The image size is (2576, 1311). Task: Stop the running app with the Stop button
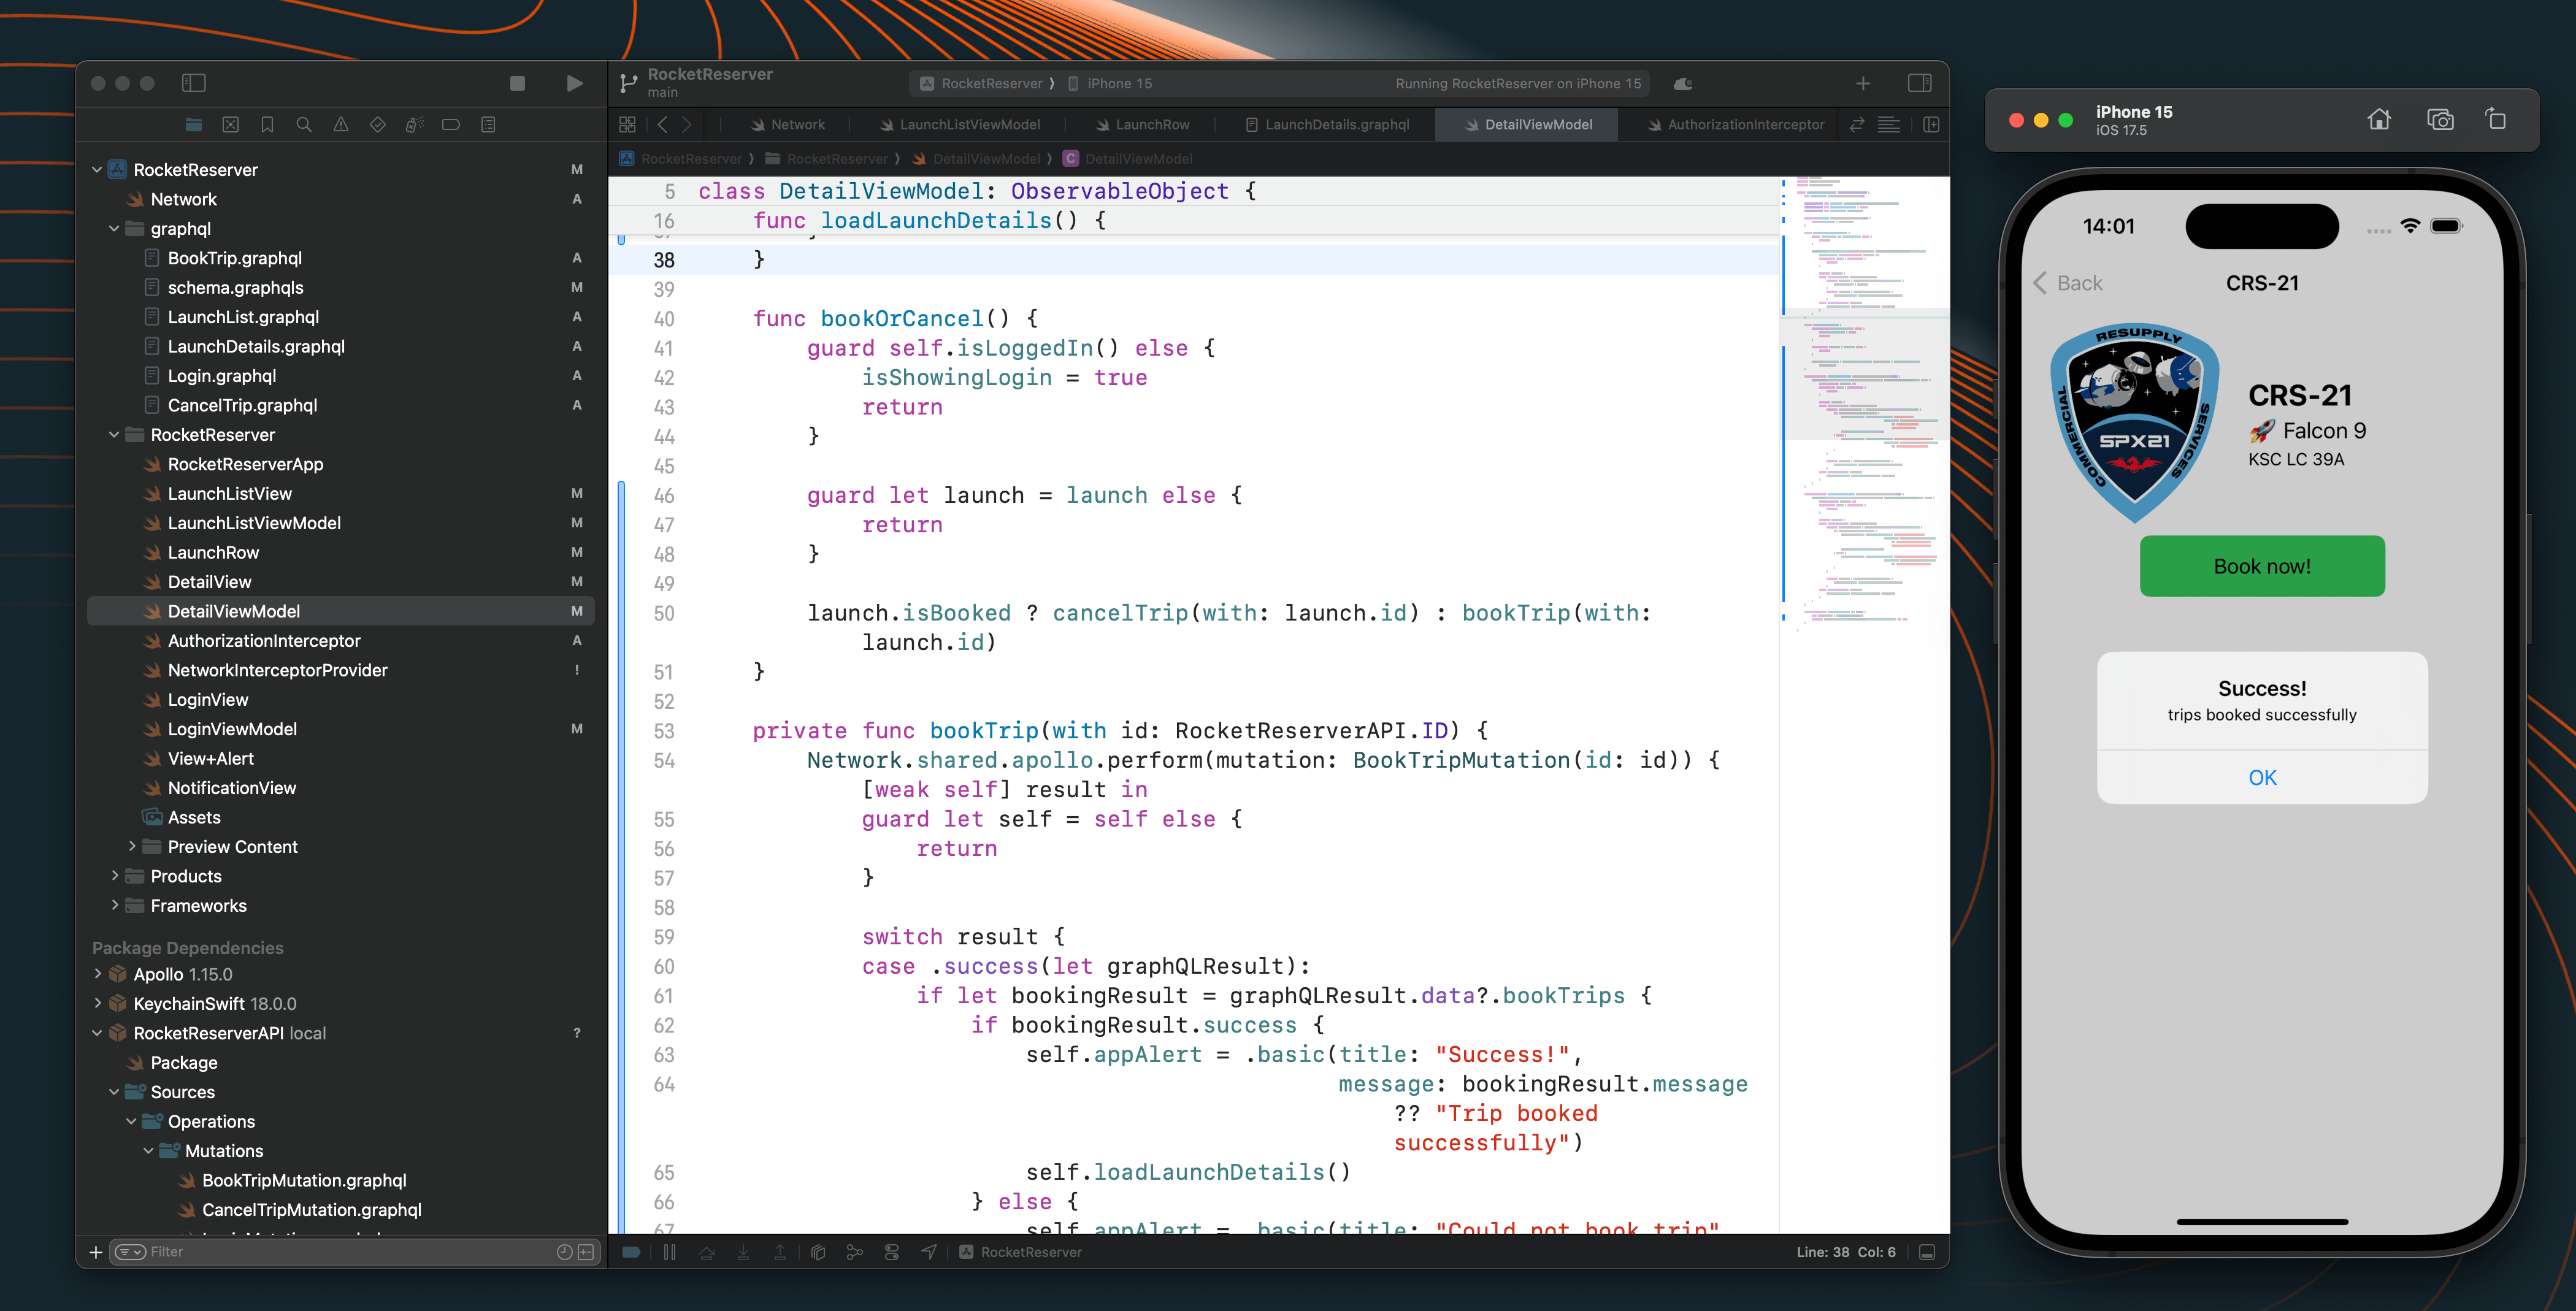coord(517,83)
